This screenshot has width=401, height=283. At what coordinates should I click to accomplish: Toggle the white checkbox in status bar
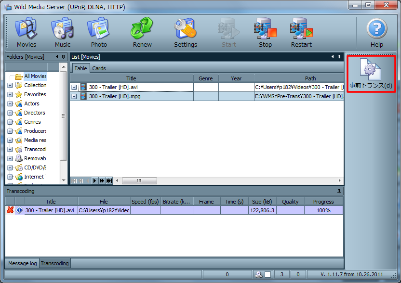click(x=268, y=274)
